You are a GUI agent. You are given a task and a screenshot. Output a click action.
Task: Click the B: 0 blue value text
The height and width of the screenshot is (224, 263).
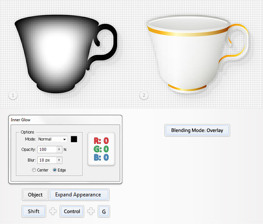coord(101,157)
